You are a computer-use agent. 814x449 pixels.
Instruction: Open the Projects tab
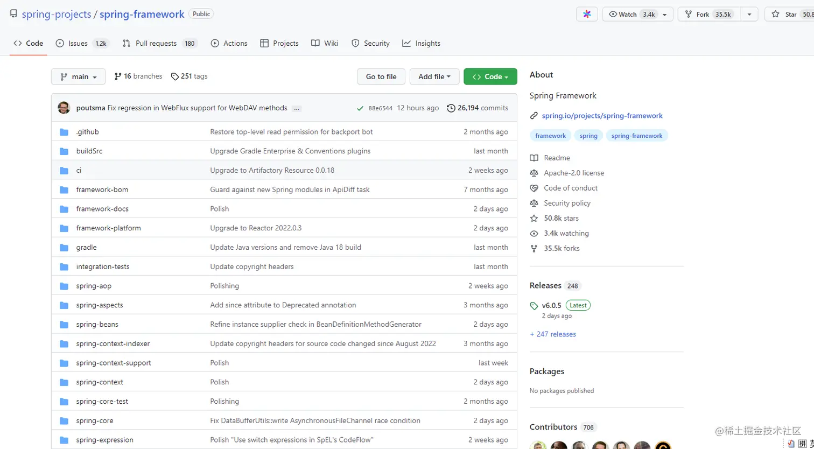pos(279,43)
